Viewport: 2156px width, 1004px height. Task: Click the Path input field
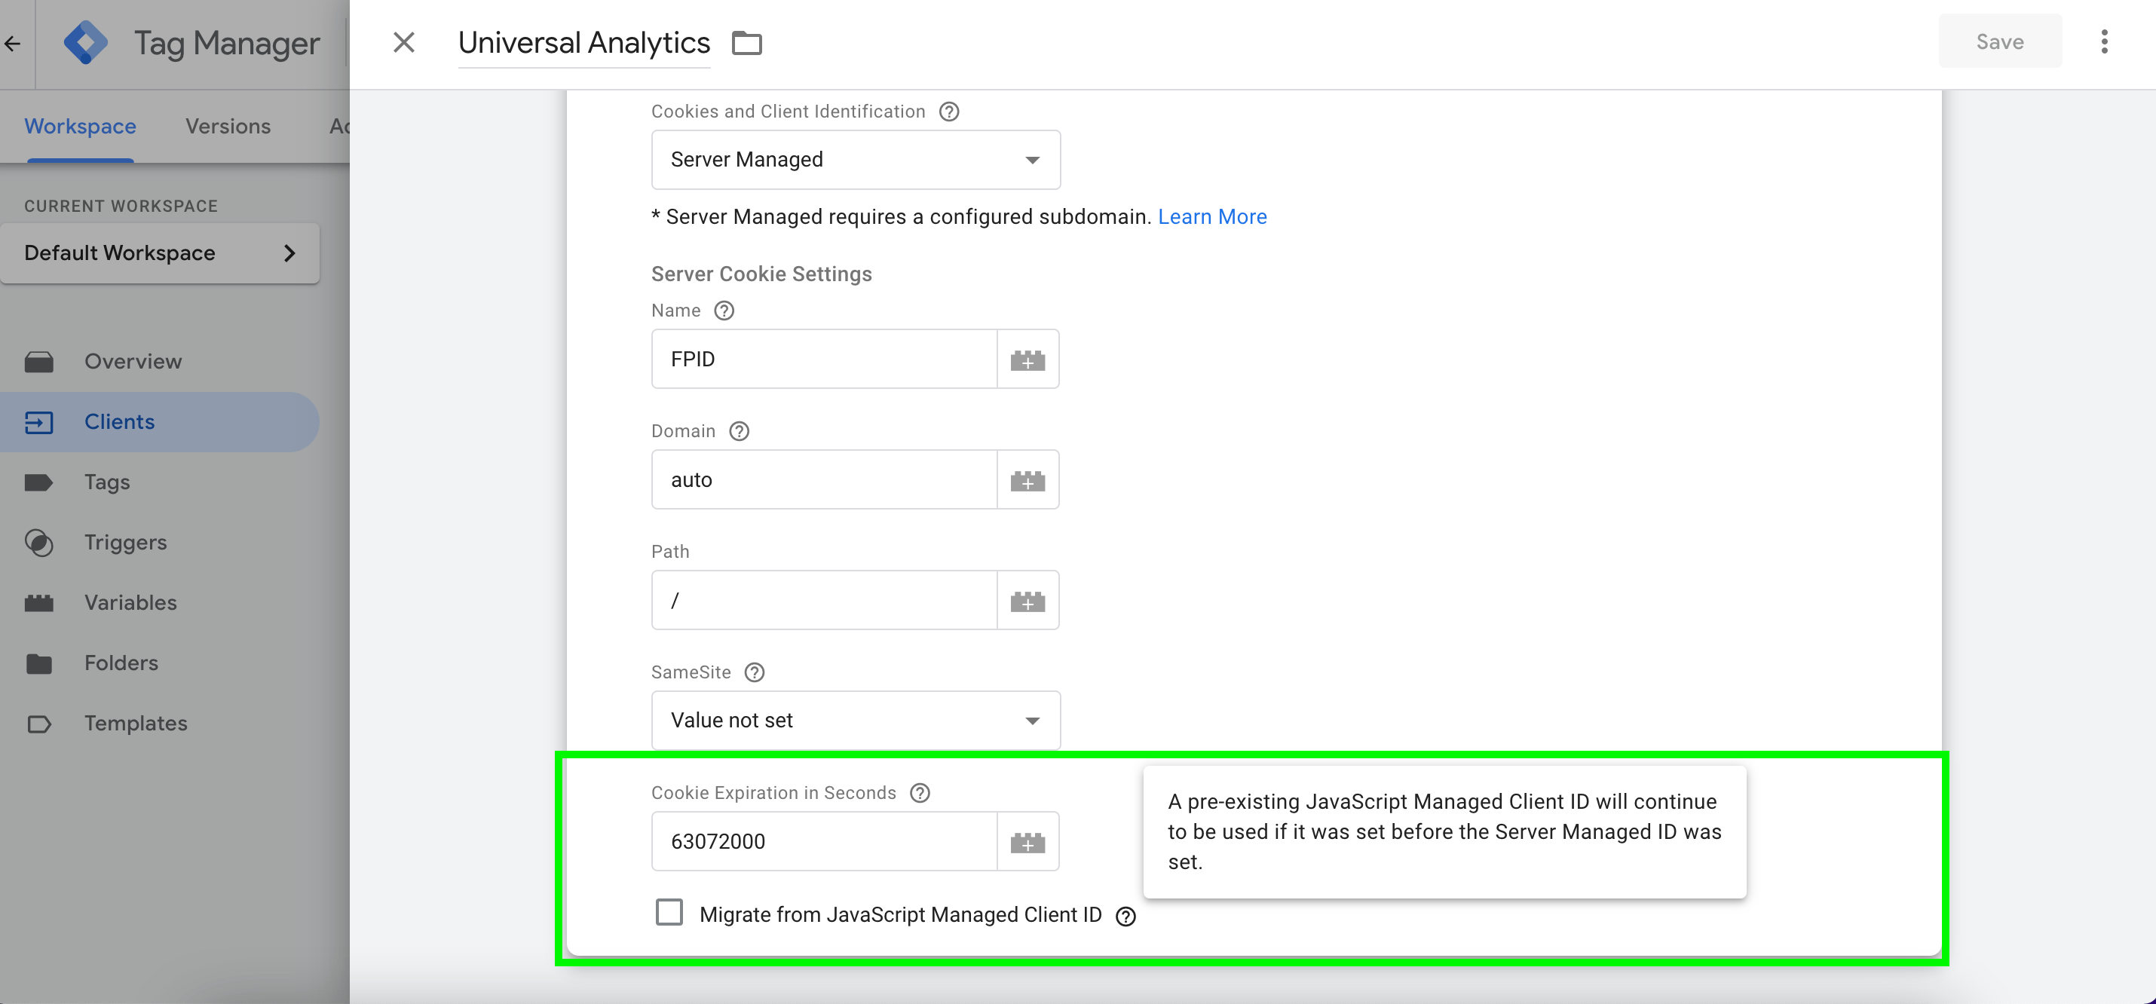tap(823, 600)
